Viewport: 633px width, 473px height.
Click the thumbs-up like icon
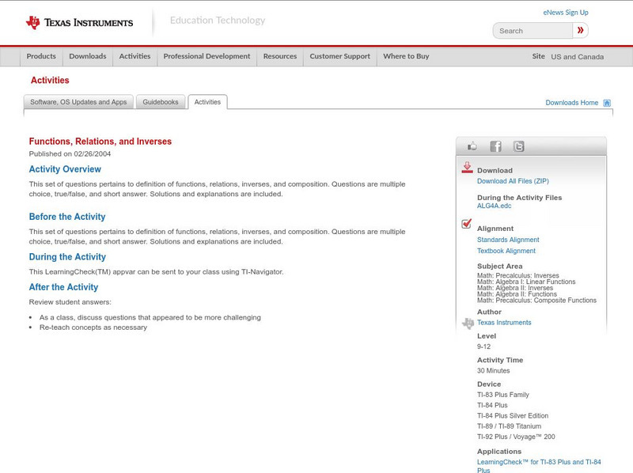[472, 146]
